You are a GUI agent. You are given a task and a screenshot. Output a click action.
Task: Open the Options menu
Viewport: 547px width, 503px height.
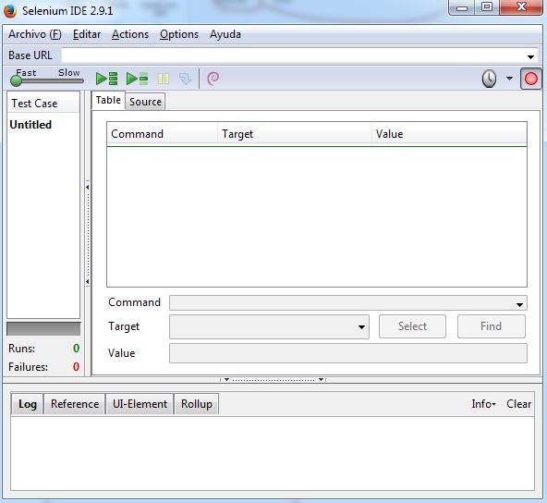[179, 34]
